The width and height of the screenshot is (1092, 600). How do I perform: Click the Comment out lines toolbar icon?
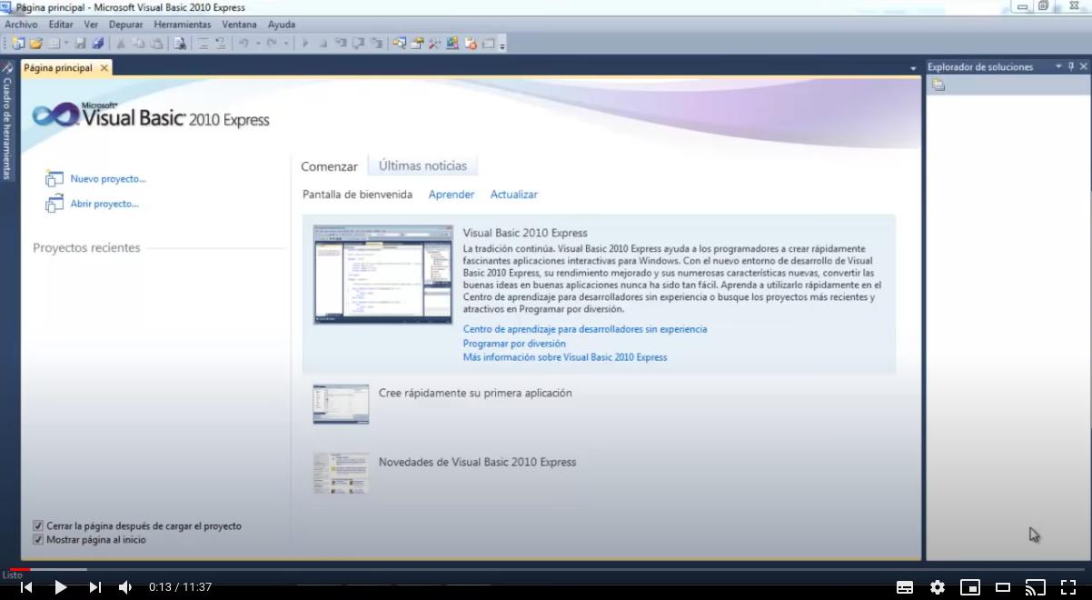[x=204, y=43]
